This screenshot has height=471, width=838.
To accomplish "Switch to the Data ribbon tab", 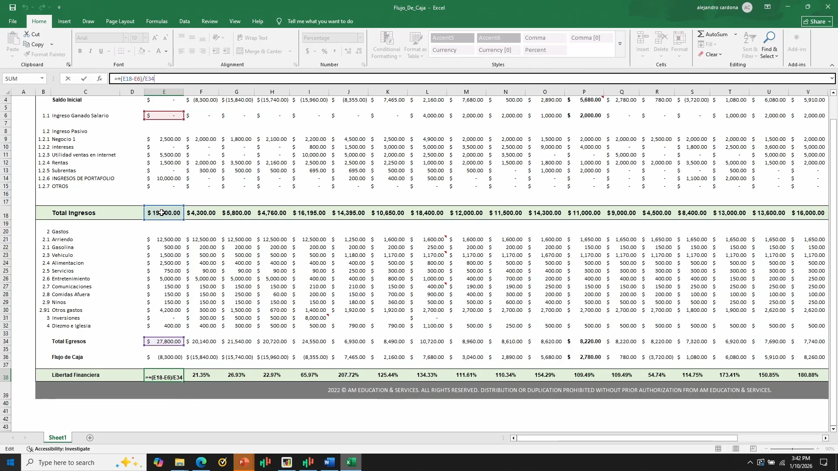I will [184, 21].
